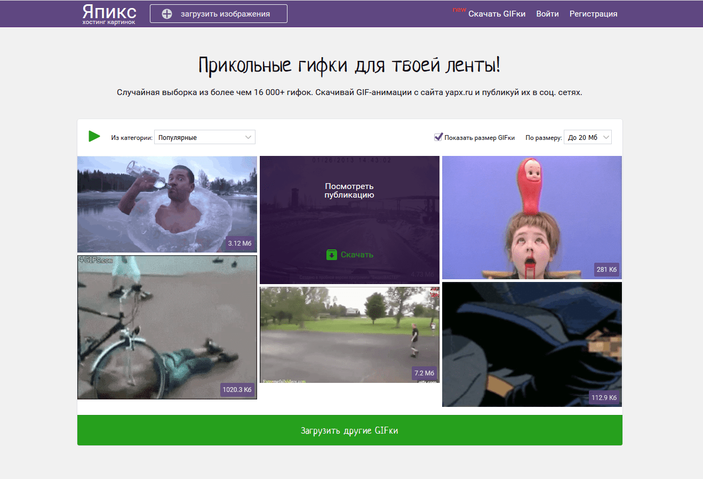Click the загрузить изображения upload button
Screen dimensions: 703x479
219,14
